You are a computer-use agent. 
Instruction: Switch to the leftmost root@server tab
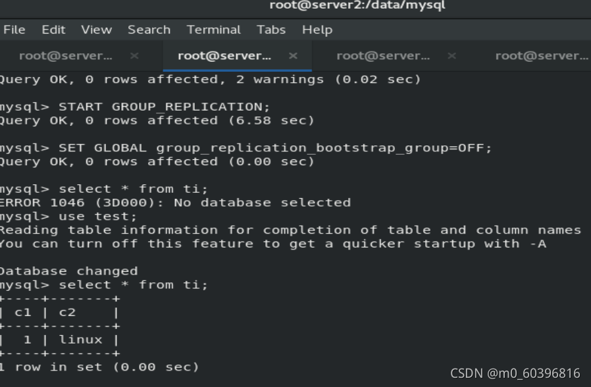[x=66, y=56]
